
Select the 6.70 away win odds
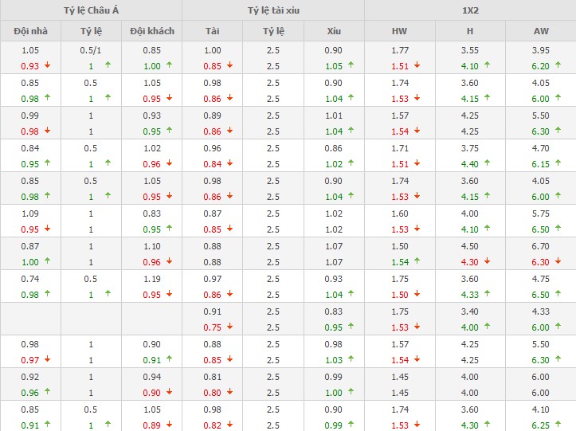click(540, 247)
